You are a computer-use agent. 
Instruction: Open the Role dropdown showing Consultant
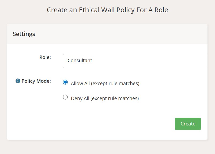[135, 61]
